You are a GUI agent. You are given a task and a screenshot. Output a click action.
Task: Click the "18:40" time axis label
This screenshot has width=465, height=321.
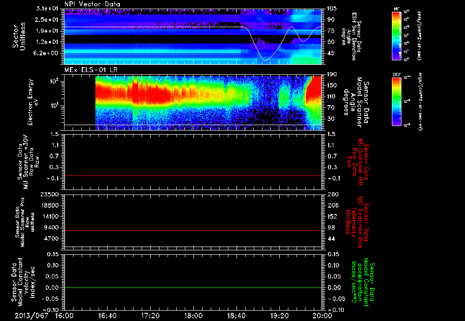click(x=236, y=316)
